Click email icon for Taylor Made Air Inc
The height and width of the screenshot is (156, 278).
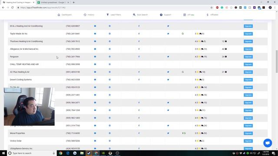click(95, 34)
